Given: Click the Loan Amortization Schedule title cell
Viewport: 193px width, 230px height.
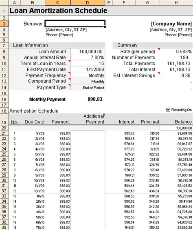Looking at the screenshot, I should tap(58, 11).
